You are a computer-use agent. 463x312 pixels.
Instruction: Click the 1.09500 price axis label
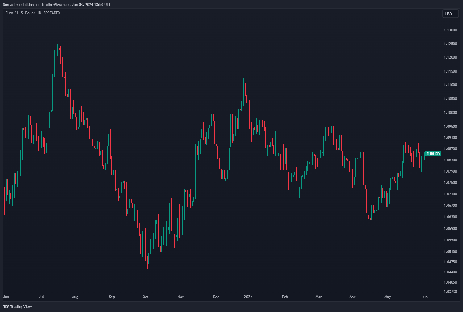coord(450,127)
